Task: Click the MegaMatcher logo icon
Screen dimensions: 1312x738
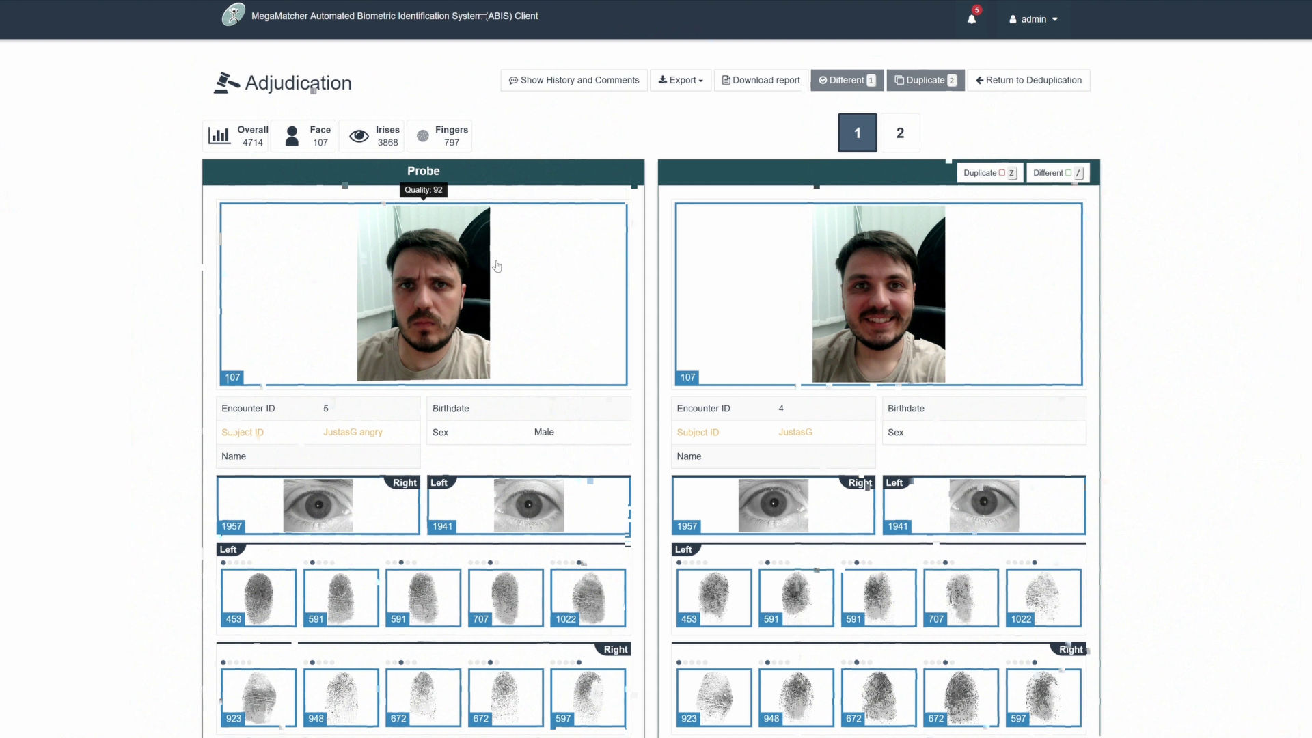Action: [233, 15]
